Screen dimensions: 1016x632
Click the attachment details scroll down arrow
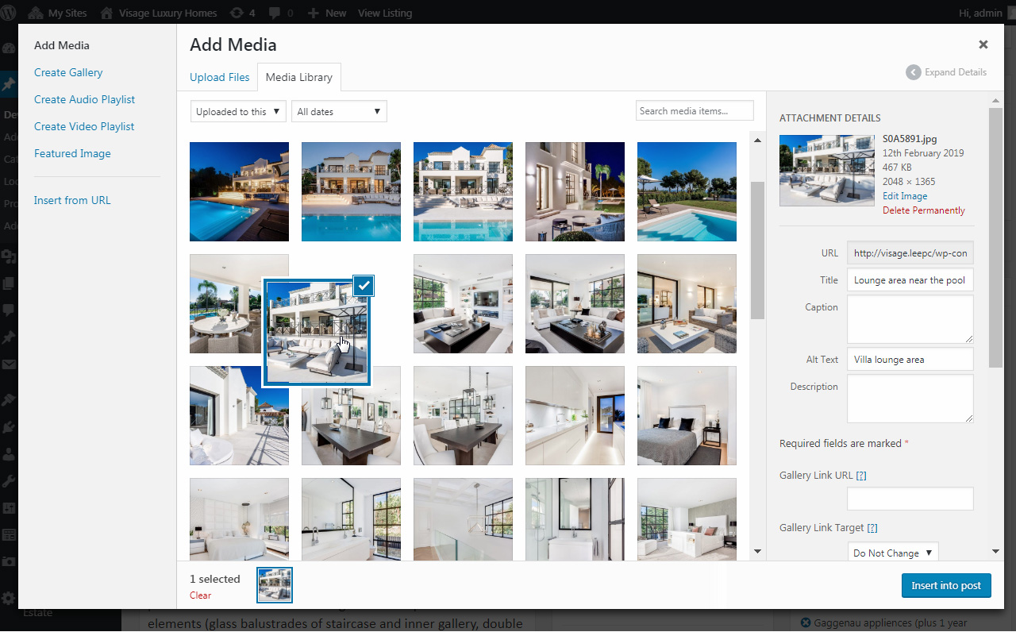pos(995,552)
